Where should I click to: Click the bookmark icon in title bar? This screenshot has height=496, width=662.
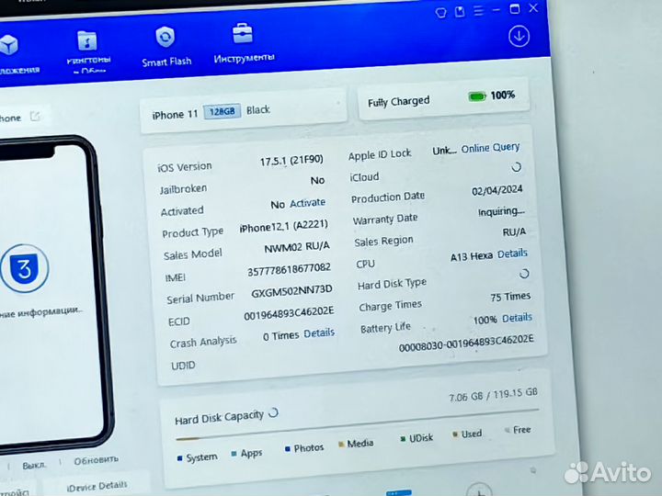click(460, 11)
